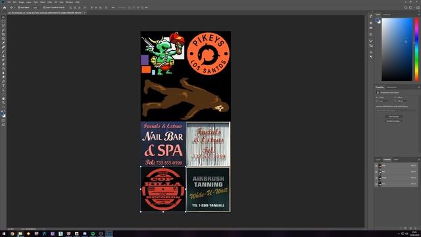The width and height of the screenshot is (421, 237).
Task: Select the History Brush tool
Action: click(3, 60)
